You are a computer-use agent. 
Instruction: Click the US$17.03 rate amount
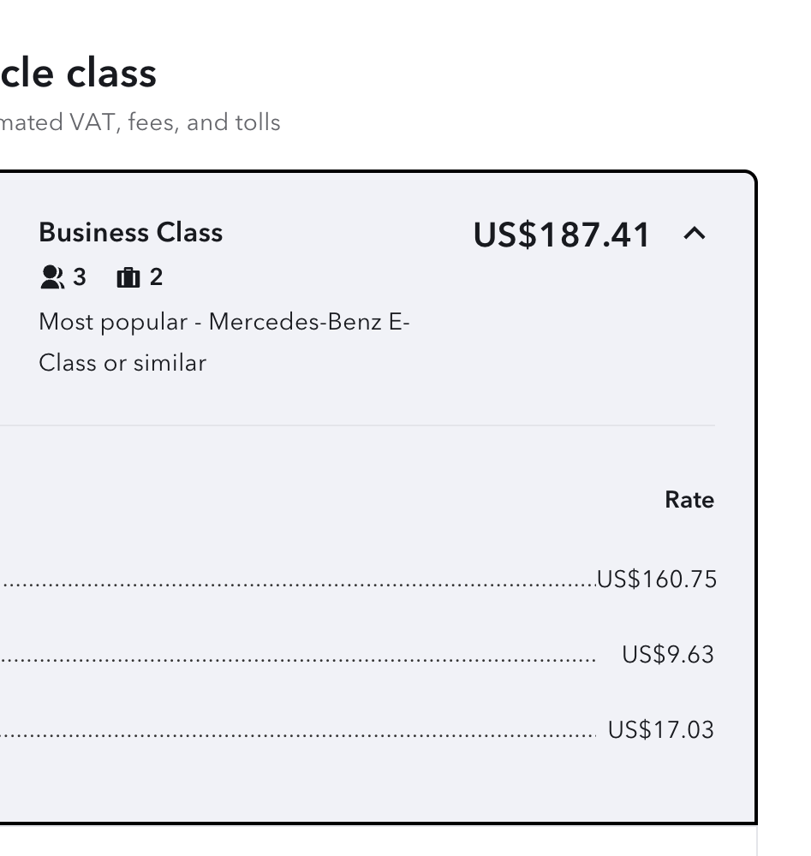660,730
